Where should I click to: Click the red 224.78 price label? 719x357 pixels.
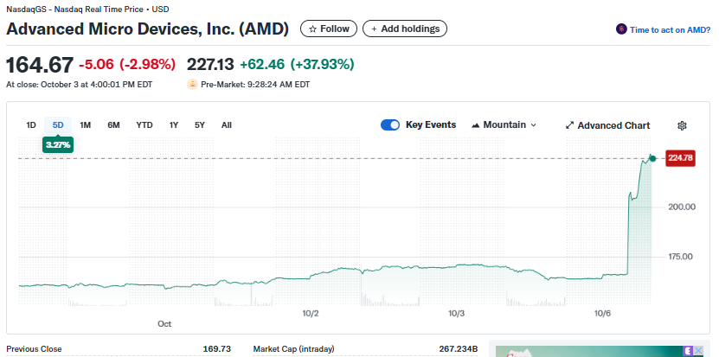coord(681,157)
